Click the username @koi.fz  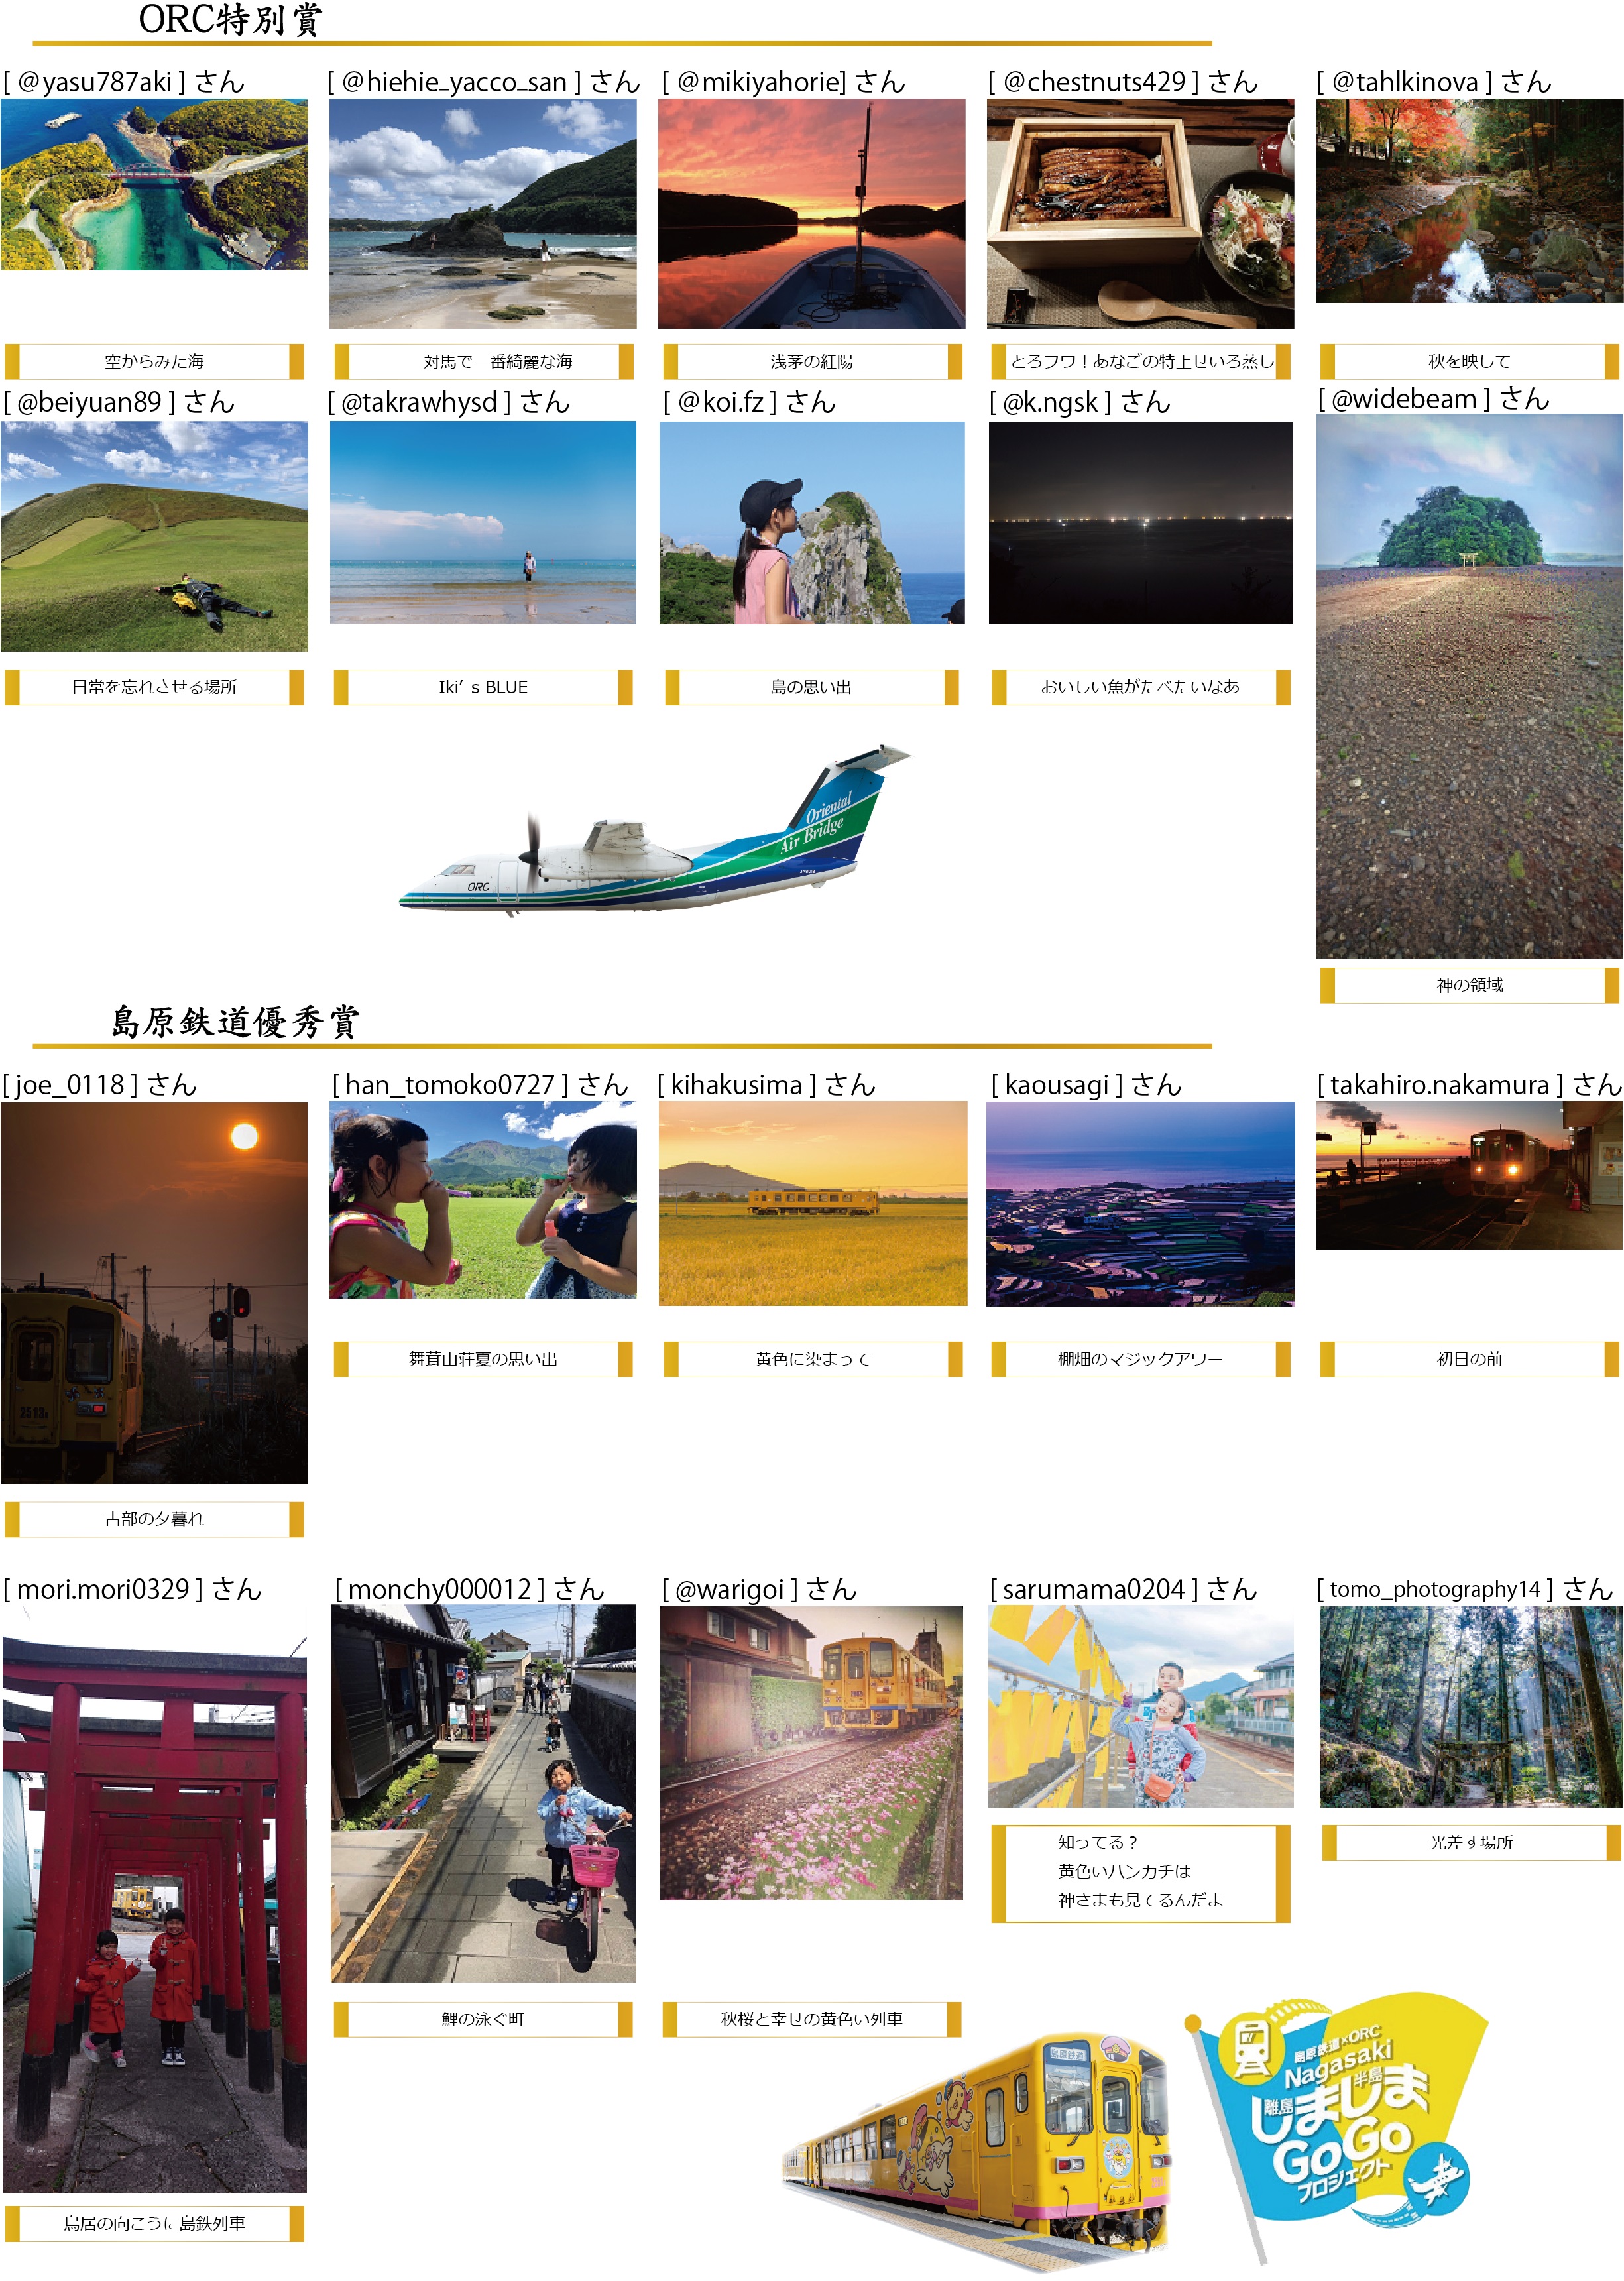(720, 402)
